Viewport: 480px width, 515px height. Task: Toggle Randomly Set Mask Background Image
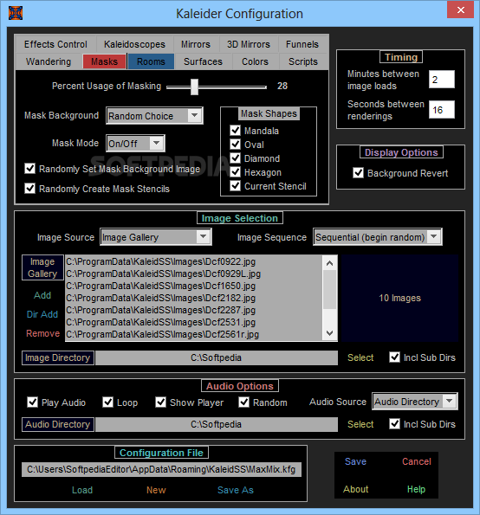30,169
